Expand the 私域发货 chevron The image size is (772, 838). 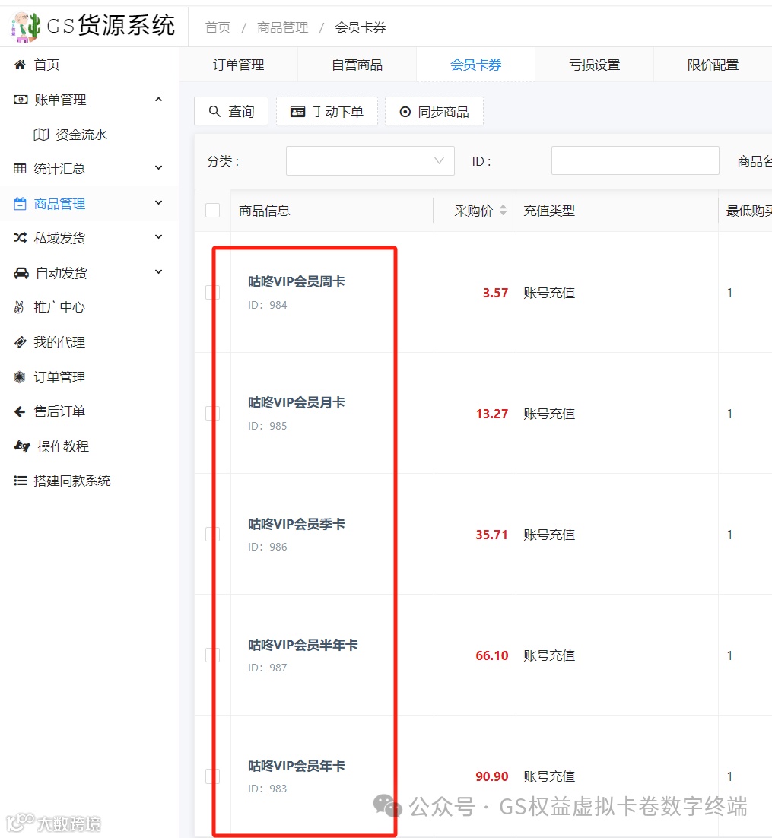pyautogui.click(x=159, y=236)
